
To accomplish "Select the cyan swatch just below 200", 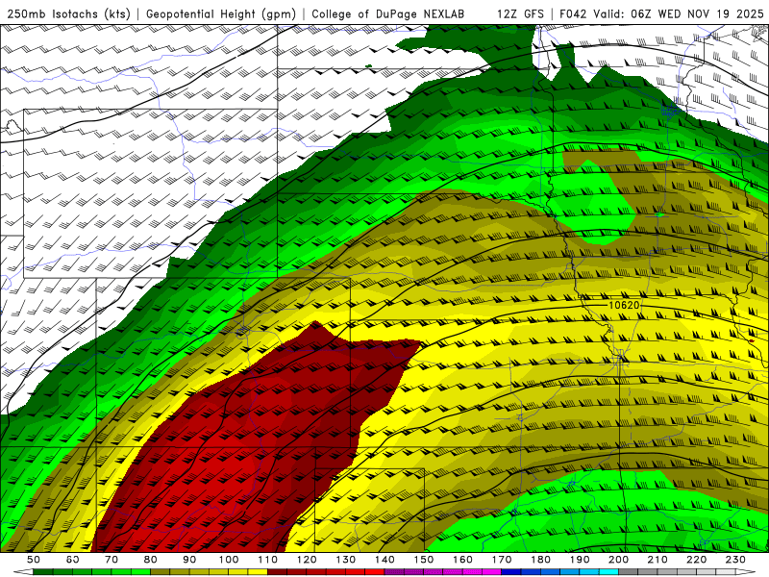I will tap(608, 572).
